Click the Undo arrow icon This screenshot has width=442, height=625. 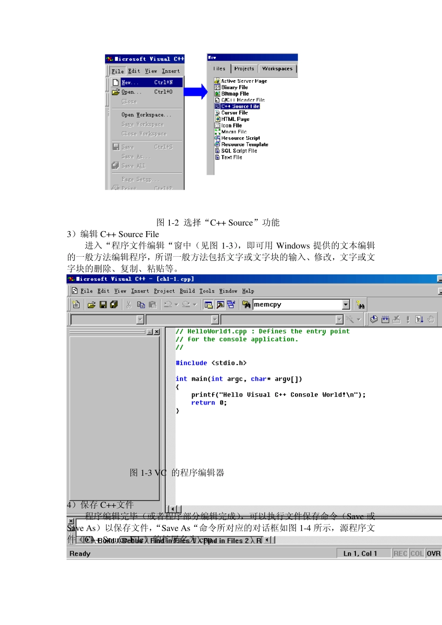click(168, 305)
